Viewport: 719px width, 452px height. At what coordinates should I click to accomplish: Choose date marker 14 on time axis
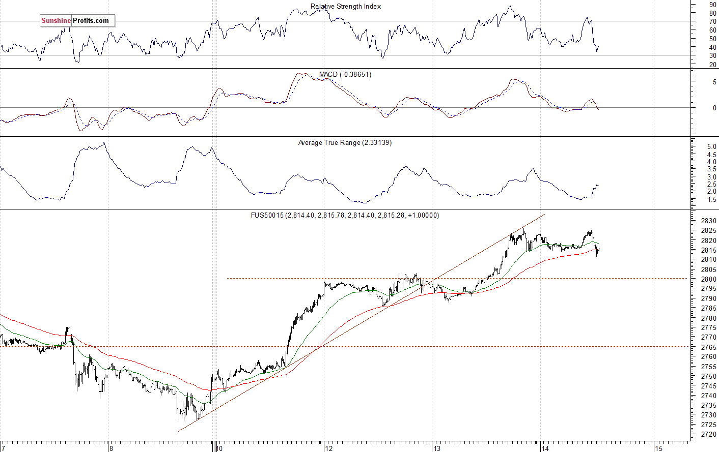(x=545, y=448)
